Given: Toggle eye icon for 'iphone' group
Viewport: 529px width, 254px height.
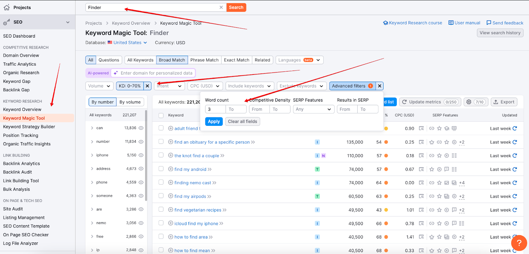Looking at the screenshot, I should (x=141, y=155).
